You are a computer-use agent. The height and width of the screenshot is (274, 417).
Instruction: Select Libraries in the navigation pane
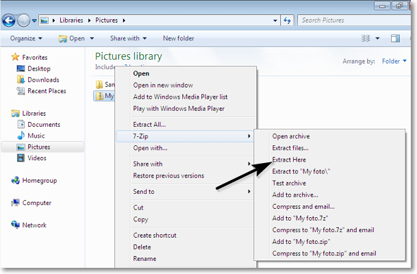point(34,113)
